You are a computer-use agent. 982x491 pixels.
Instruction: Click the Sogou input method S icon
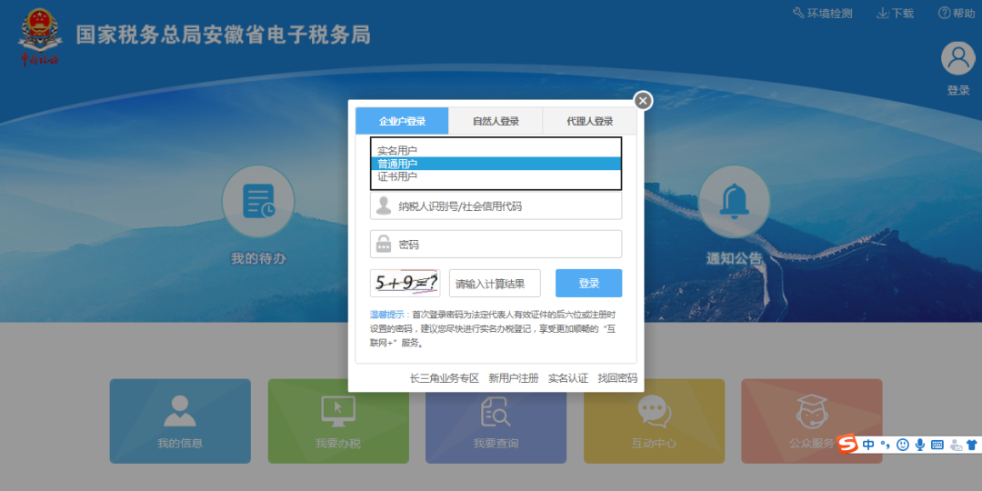pos(848,445)
